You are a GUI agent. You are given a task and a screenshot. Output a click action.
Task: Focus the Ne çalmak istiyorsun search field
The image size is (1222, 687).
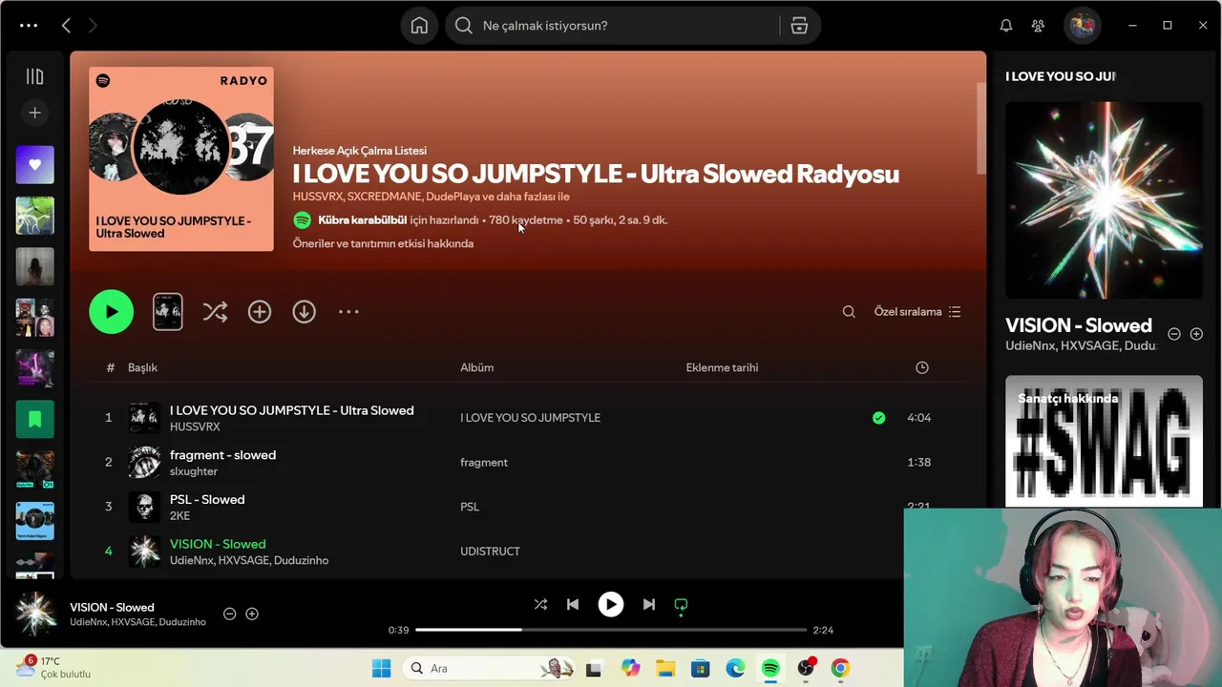pyautogui.click(x=625, y=26)
